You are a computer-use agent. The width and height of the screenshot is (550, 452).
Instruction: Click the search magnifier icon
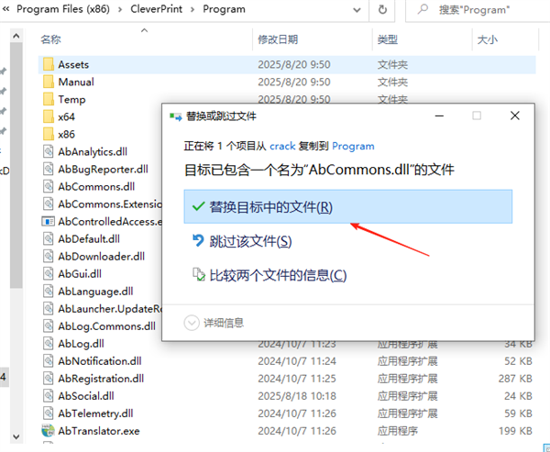point(423,9)
